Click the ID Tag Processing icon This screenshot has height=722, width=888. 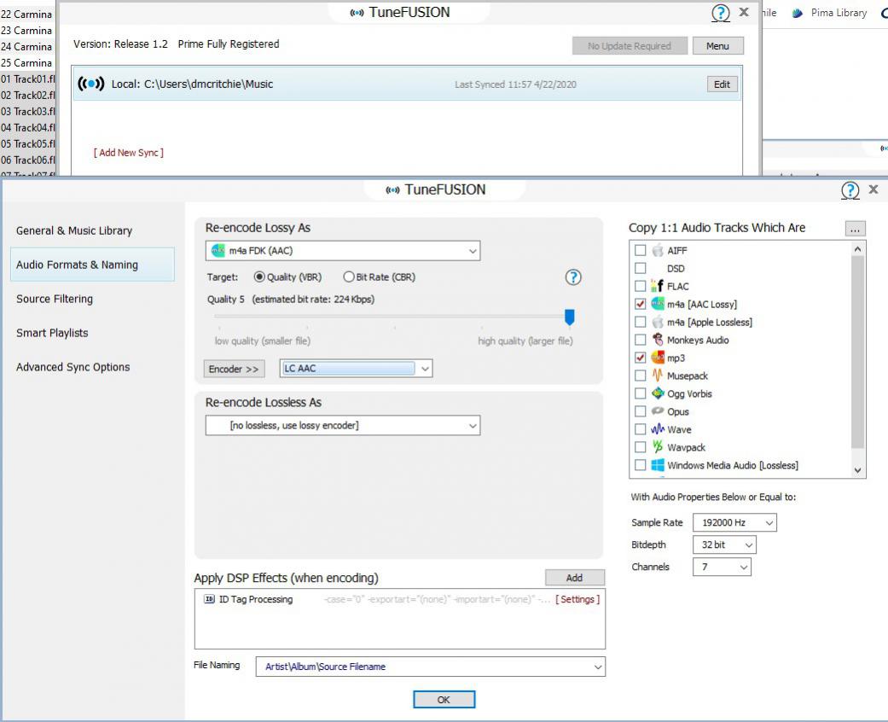coord(210,600)
